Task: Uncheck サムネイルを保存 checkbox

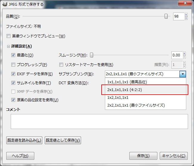Action: (x=13, y=83)
